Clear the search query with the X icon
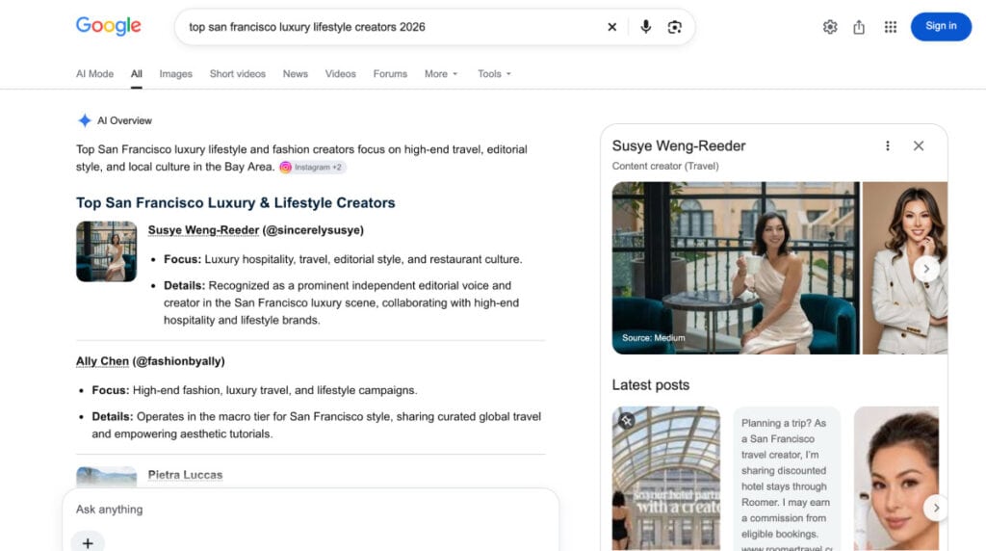Screen dimensions: 986x551 pos(611,27)
